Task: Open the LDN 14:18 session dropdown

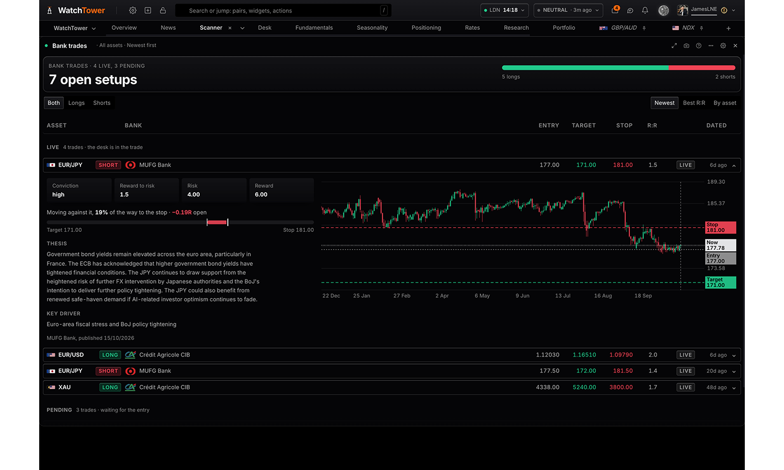Action: tap(504, 10)
